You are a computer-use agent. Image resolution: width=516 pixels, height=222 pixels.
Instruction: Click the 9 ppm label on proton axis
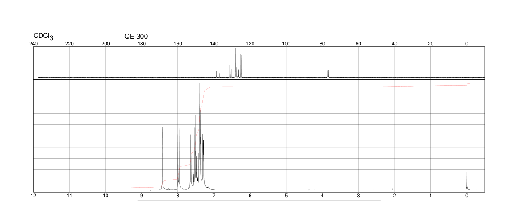pos(142,196)
